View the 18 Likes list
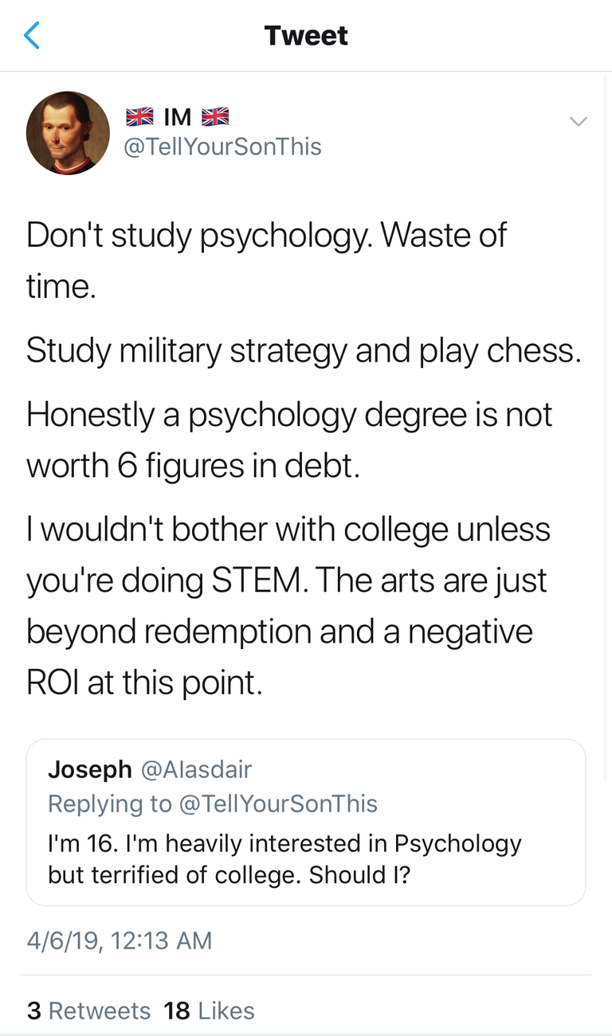 click(x=209, y=1011)
